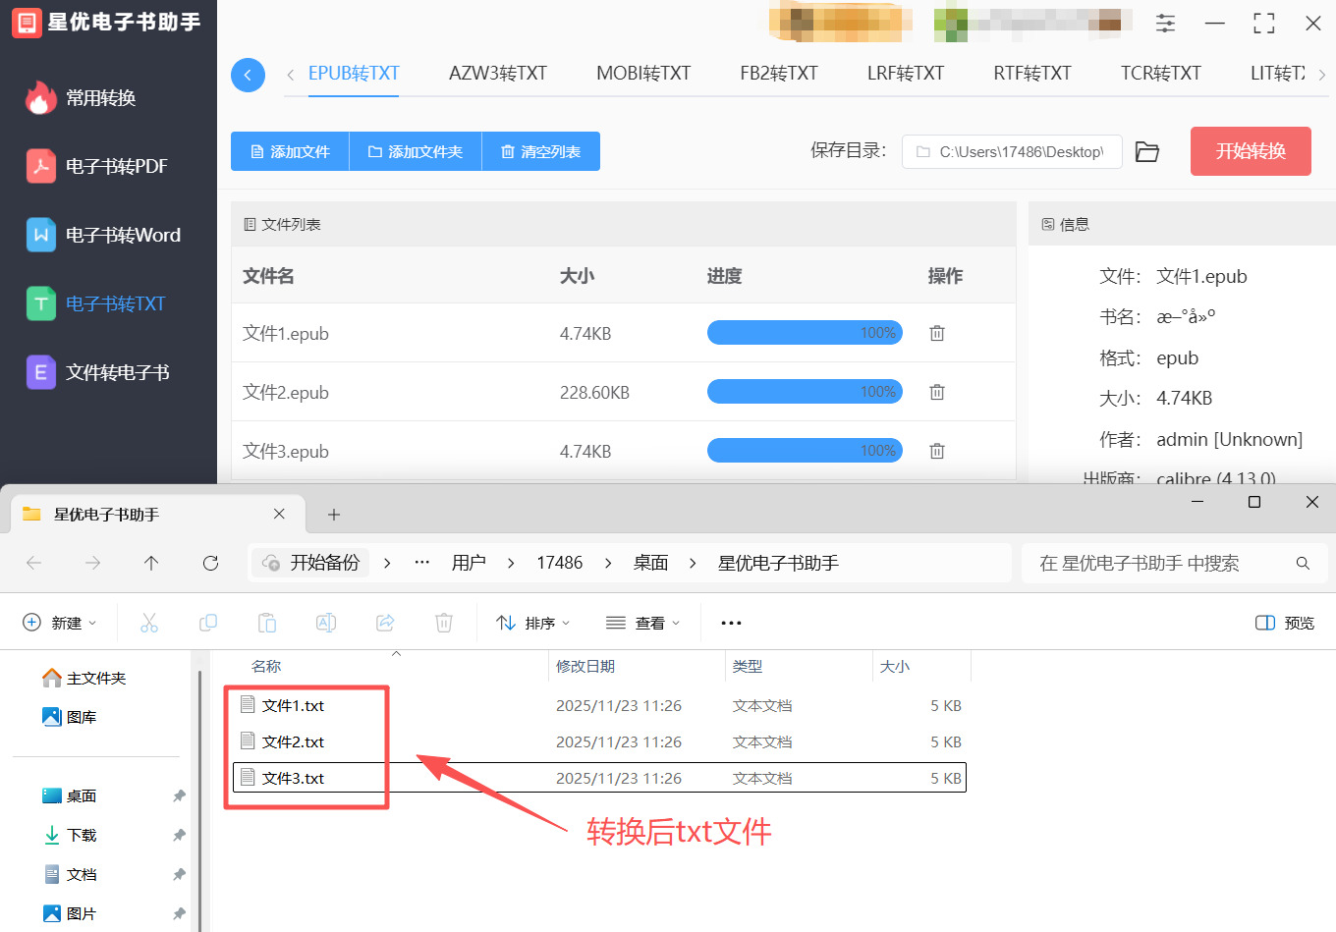This screenshot has width=1336, height=932.
Task: Unpin 下载 from quick access
Action: tap(179, 834)
